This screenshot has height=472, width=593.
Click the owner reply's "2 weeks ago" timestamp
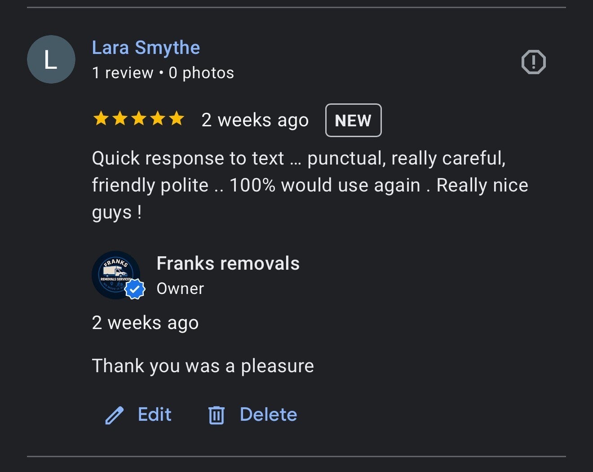[x=145, y=323]
